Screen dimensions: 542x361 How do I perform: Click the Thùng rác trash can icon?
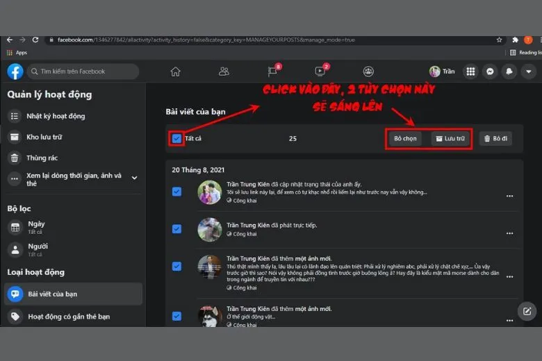pos(15,158)
